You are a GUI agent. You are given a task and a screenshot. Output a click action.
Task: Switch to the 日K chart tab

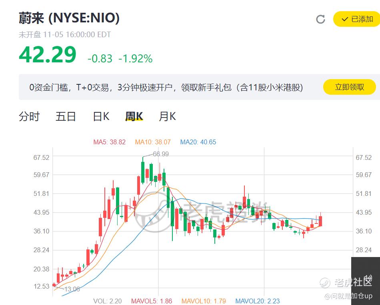(101, 117)
